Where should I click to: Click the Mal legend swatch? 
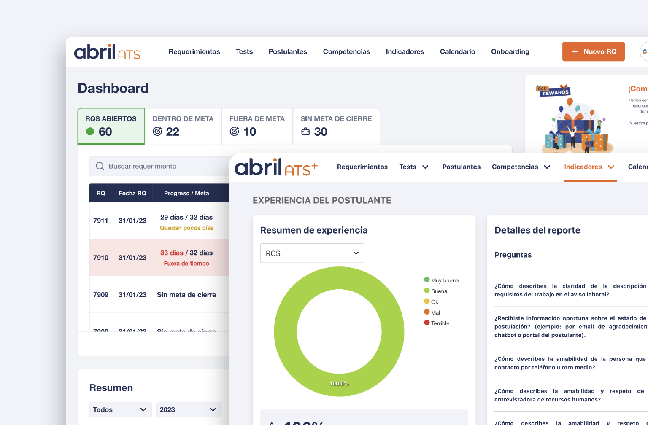point(427,312)
